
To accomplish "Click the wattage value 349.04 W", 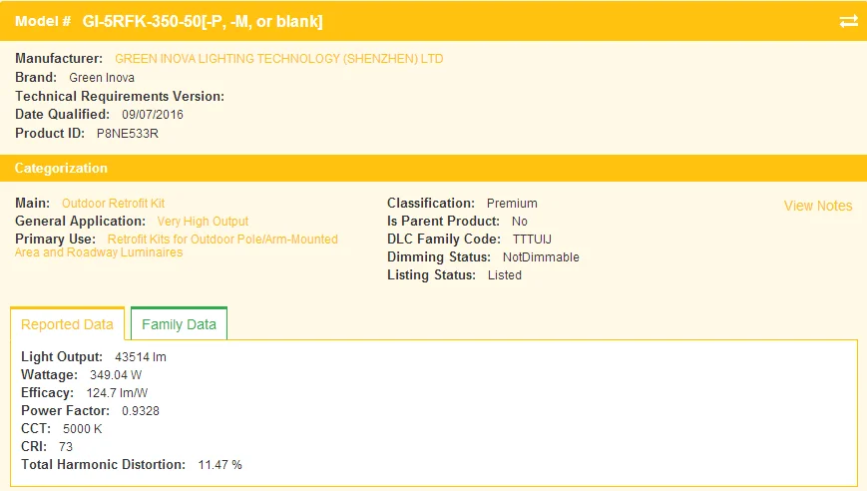I will pos(116,375).
